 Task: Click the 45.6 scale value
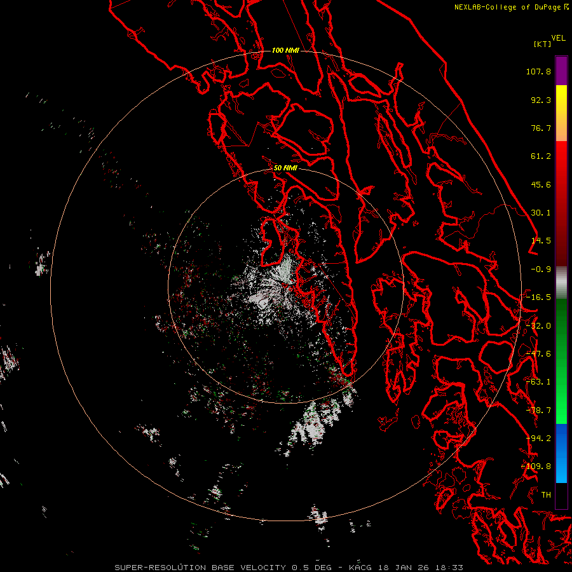tap(541, 184)
